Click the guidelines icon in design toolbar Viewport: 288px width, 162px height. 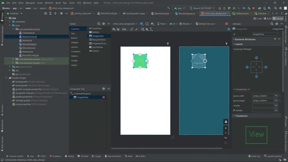tap(151, 29)
